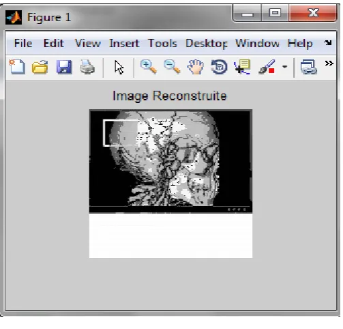
Task: Print figure with the printer icon
Action: pos(87,67)
